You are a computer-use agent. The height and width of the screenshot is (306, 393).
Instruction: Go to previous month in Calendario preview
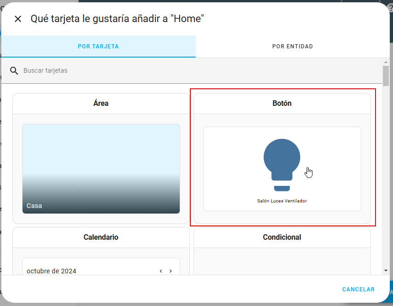click(161, 271)
